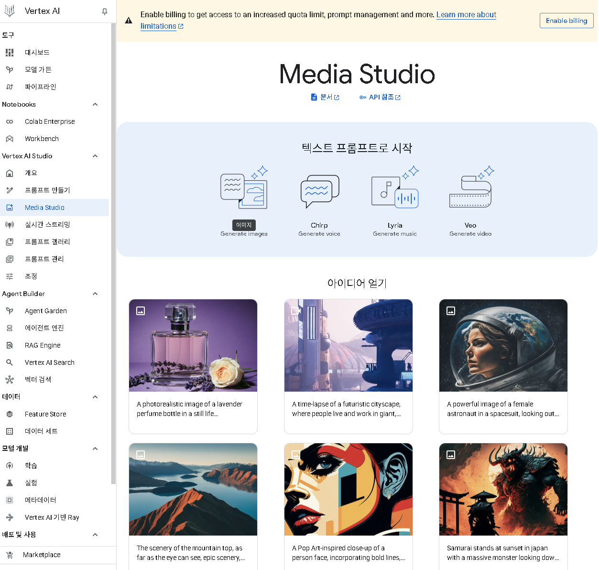Click Vertex AI Search magnifier icon

(x=10, y=362)
